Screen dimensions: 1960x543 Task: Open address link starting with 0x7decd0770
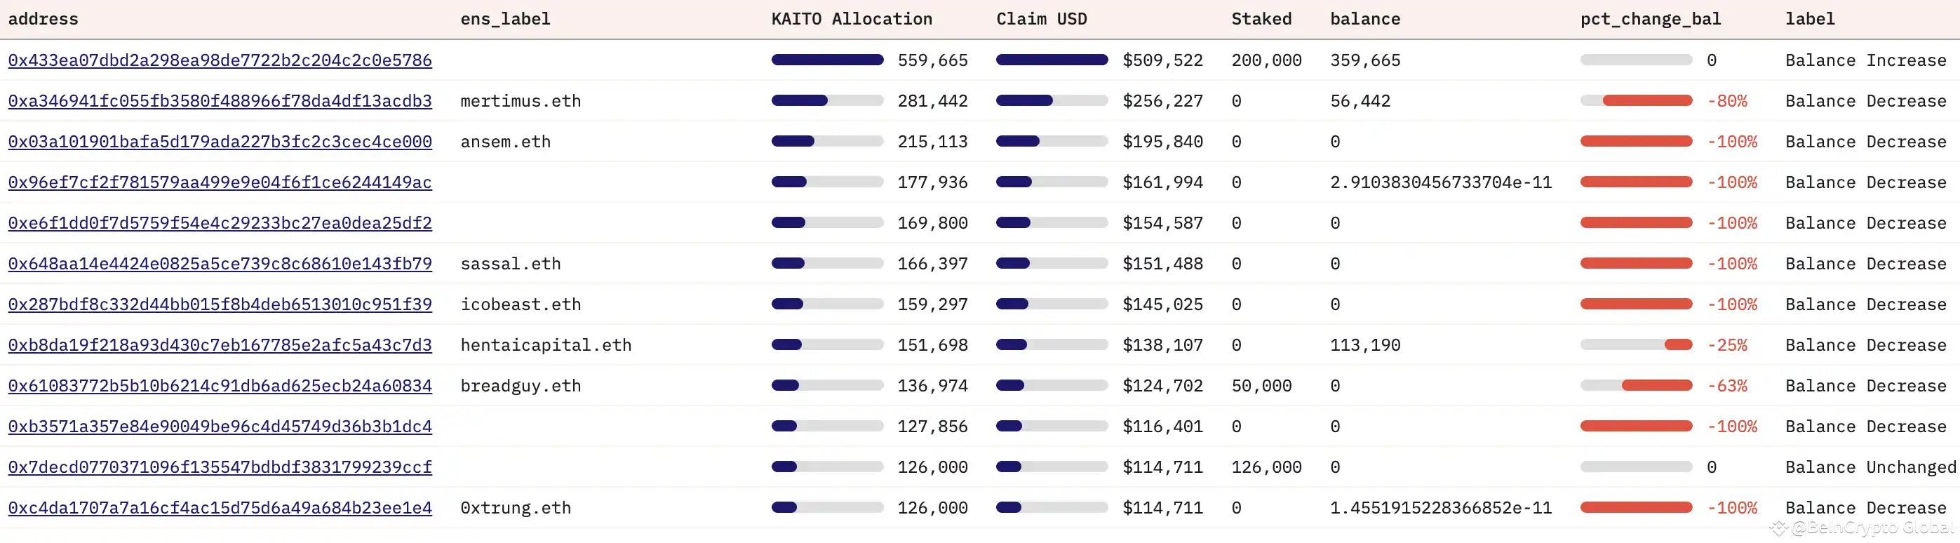220,467
